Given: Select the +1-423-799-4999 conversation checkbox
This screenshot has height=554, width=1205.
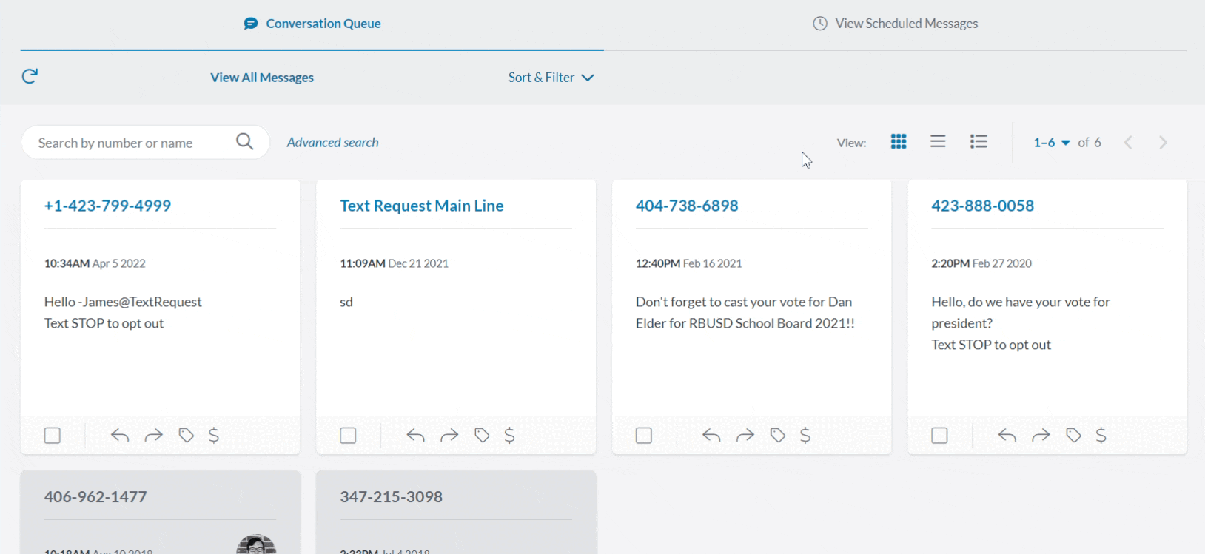Looking at the screenshot, I should coord(53,436).
